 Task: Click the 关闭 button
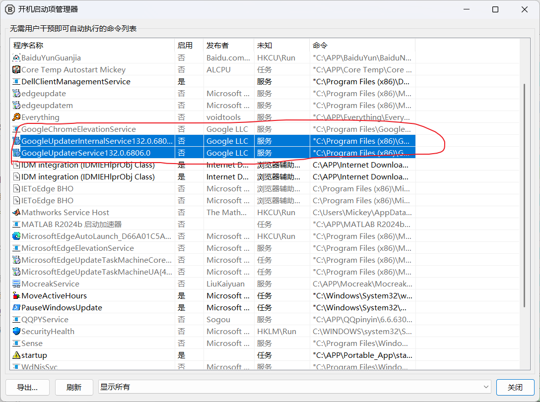[x=515, y=388]
